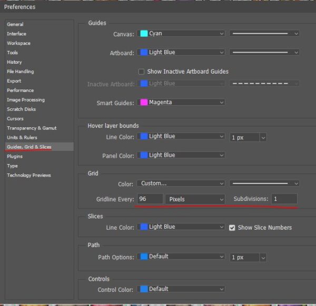Open File Handling preferences
Image resolution: width=316 pixels, height=306 pixels.
[21, 72]
